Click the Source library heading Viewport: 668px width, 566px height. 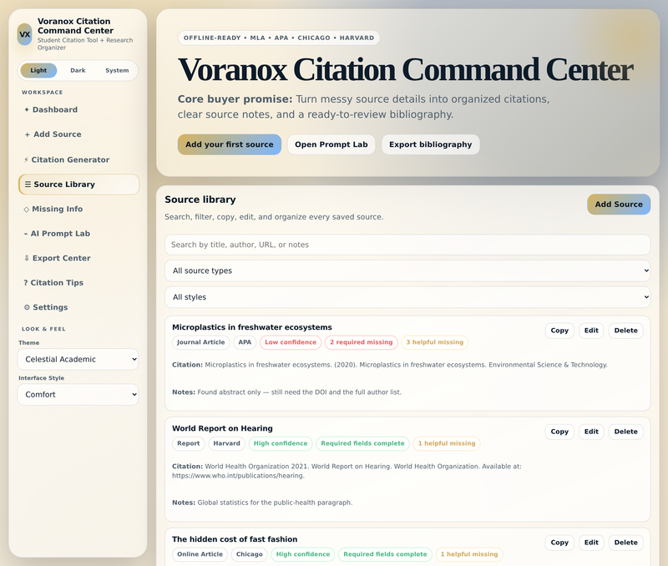tap(200, 200)
